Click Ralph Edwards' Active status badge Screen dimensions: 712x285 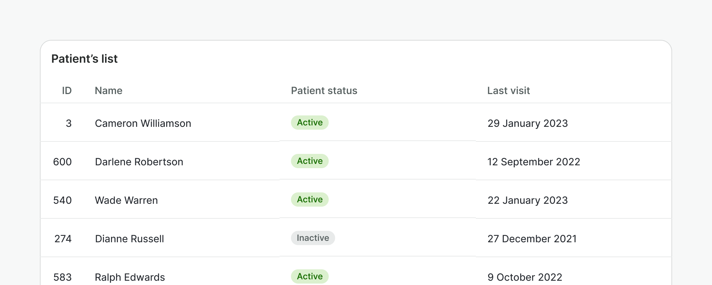[310, 276]
